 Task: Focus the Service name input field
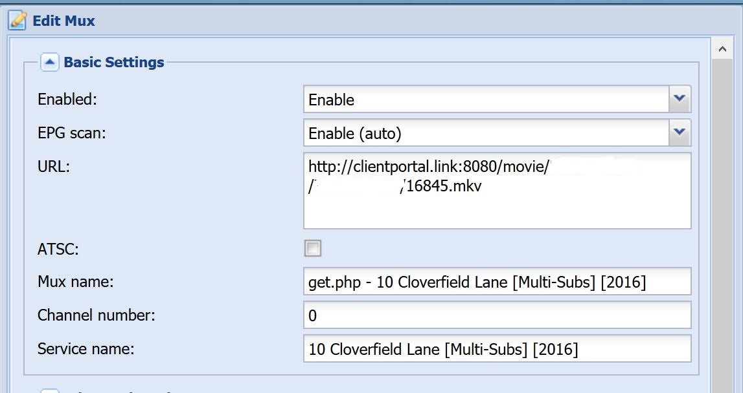coord(497,348)
